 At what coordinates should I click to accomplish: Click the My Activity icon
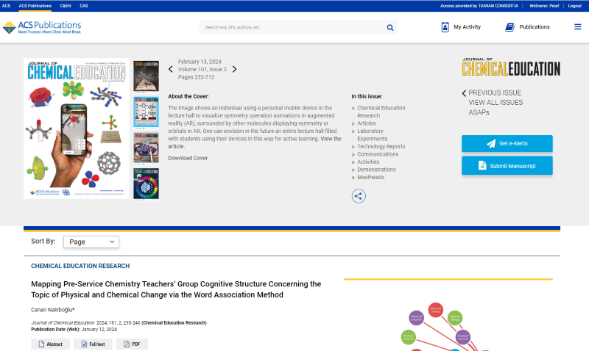pos(445,27)
